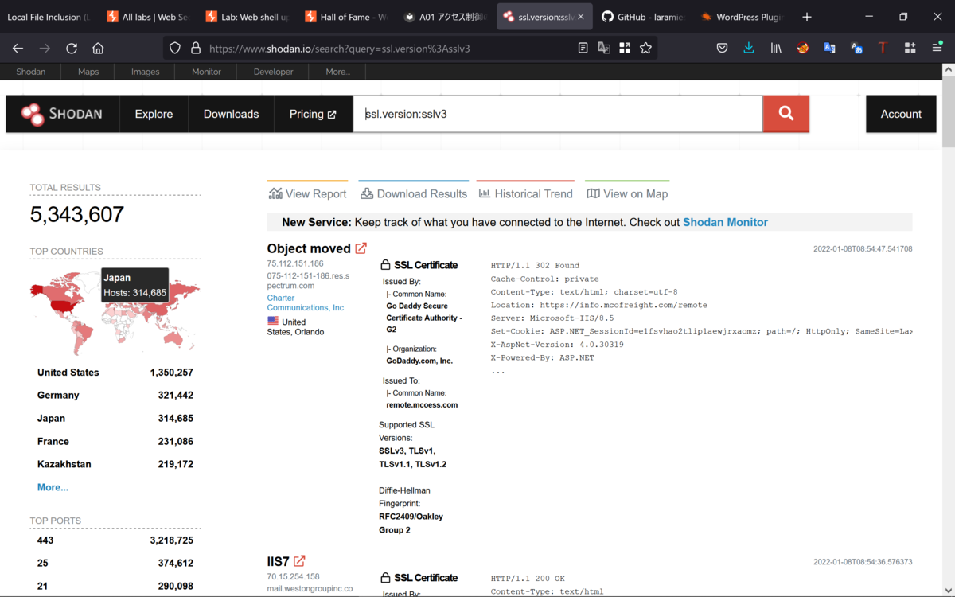The width and height of the screenshot is (955, 597).
Task: Click into the Shodan search field
Action: [558, 114]
